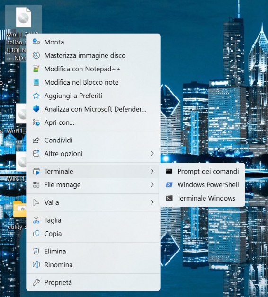Click the Windows PowerShell blue icon
Viewport: 268px width, 297px height.
coord(169,184)
